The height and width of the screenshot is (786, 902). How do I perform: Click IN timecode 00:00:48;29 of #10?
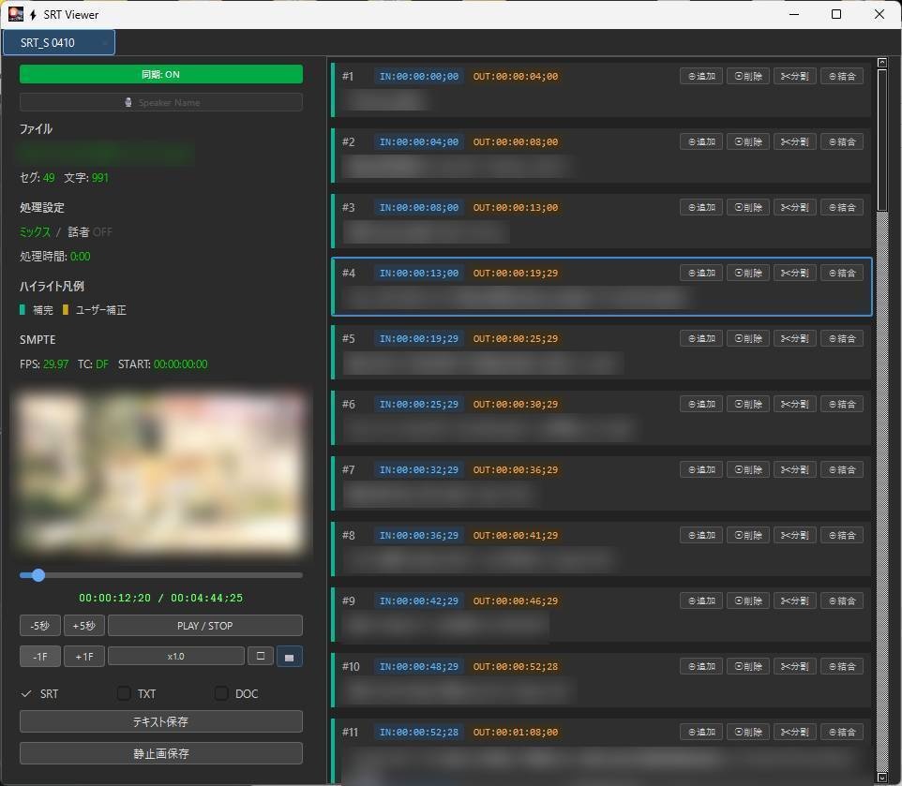coord(419,666)
